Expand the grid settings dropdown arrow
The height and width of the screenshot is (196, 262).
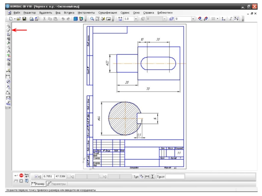pyautogui.click(x=217, y=19)
